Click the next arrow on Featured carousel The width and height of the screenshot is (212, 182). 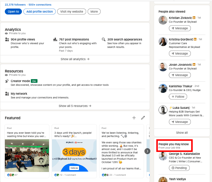(147, 151)
